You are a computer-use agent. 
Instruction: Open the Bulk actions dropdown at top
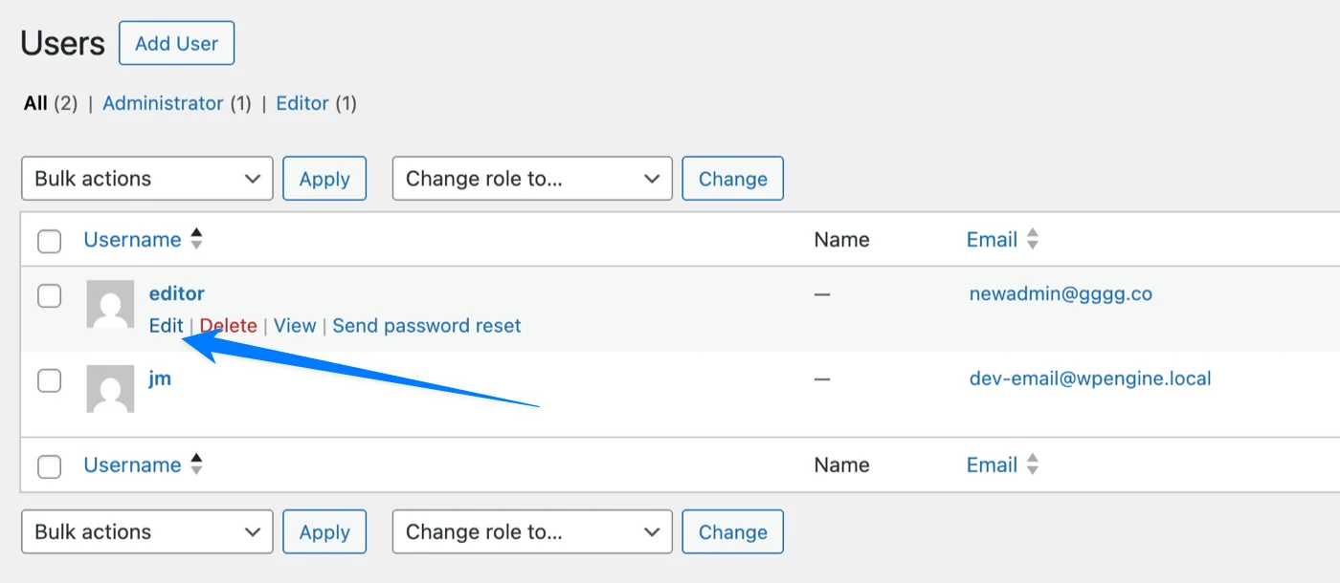[146, 179]
